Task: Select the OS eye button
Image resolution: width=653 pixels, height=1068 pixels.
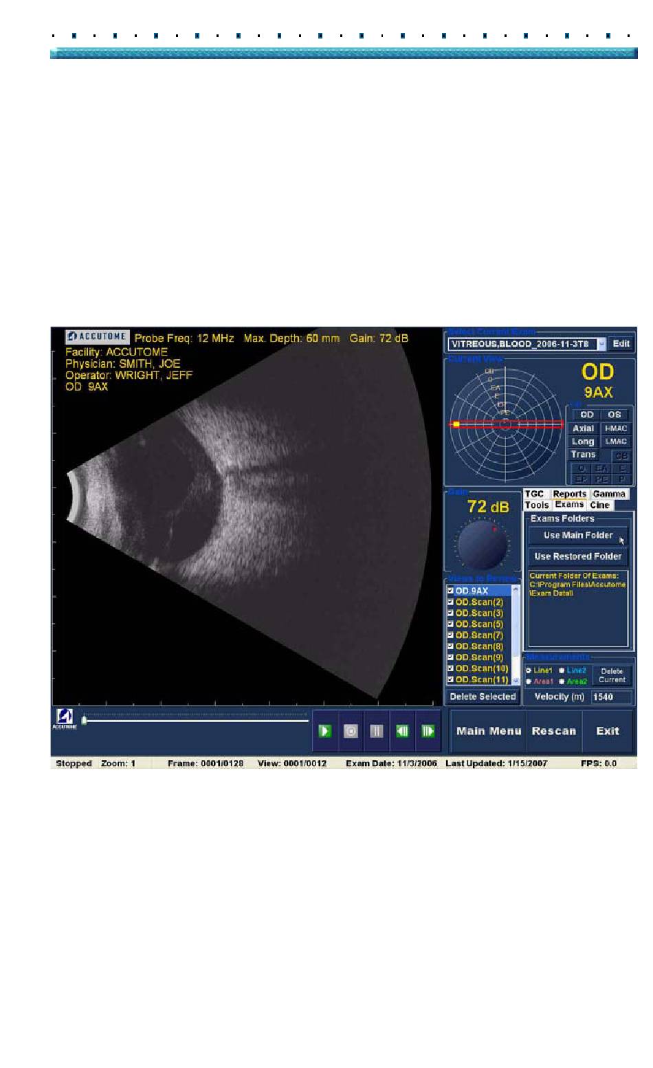Action: pyautogui.click(x=615, y=415)
